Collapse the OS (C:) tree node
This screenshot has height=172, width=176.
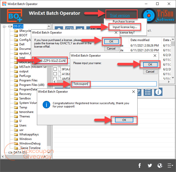click(4, 27)
